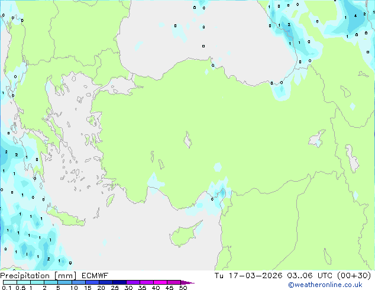Click the 20 to 25 mm legend swatch
Image resolution: width=375 pixels, height=290 pixels.
(105, 282)
